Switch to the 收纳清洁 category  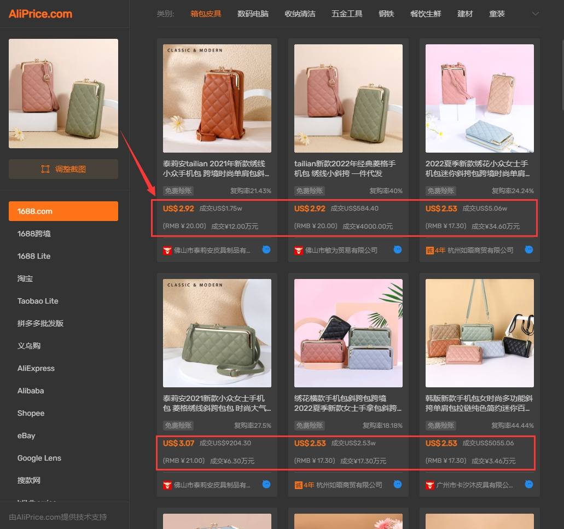[x=300, y=14]
